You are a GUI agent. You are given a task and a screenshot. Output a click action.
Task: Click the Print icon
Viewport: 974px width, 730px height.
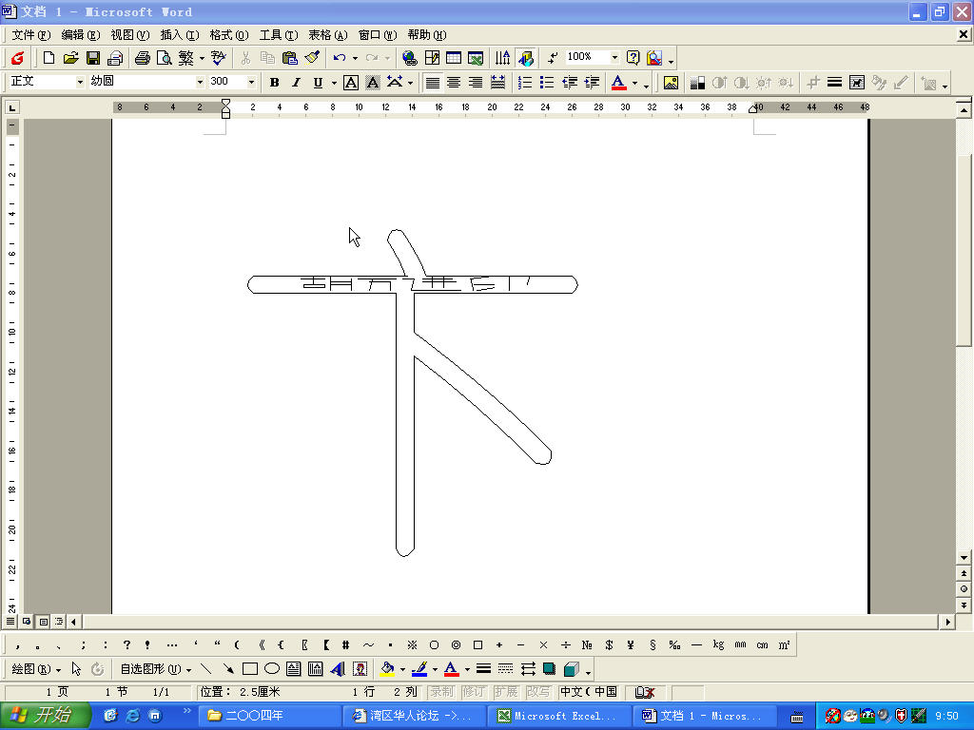coord(143,58)
